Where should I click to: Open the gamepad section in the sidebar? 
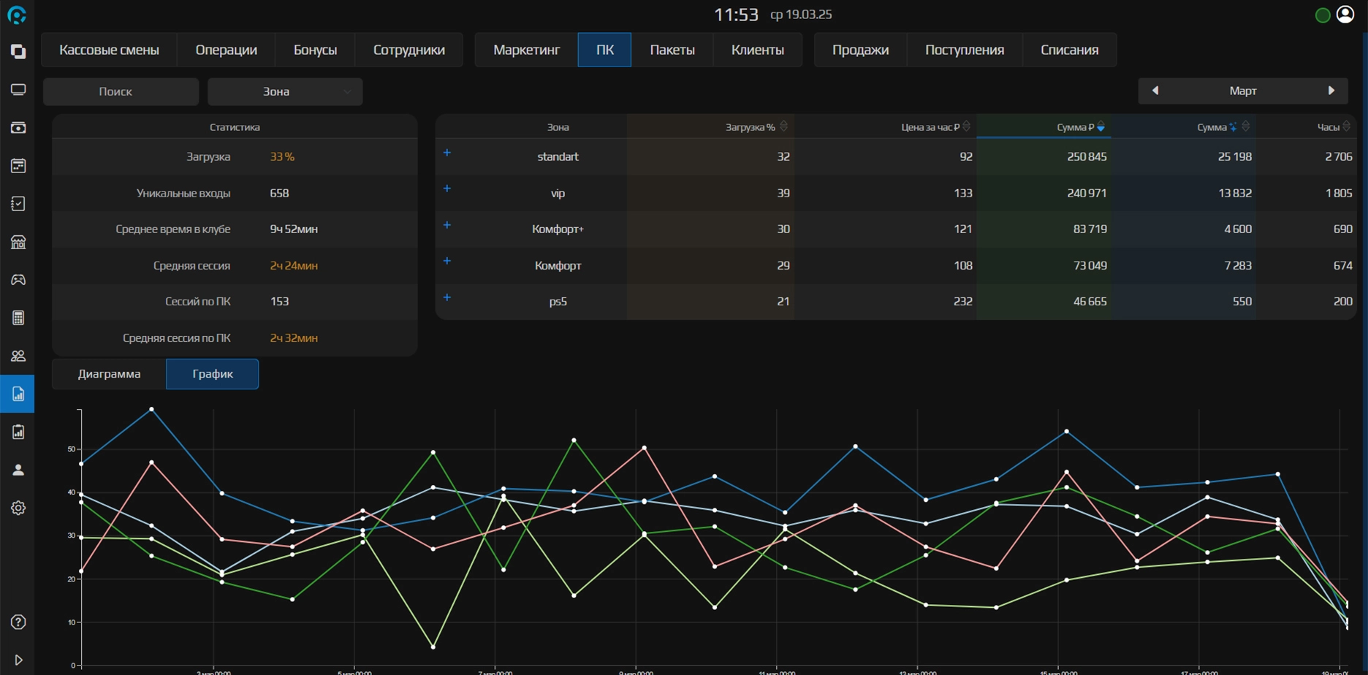(18, 280)
